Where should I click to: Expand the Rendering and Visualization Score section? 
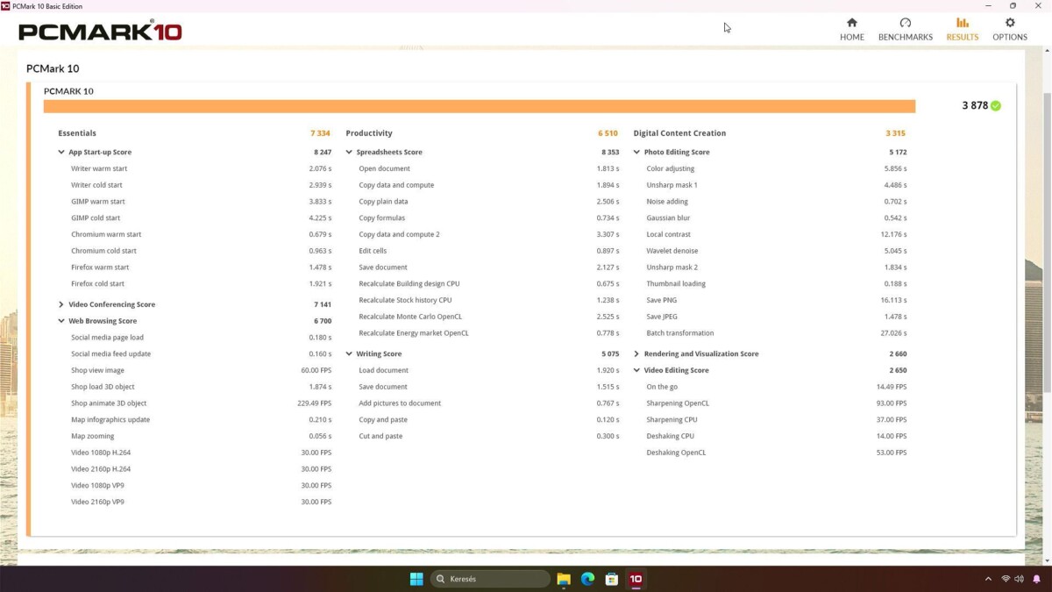636,354
